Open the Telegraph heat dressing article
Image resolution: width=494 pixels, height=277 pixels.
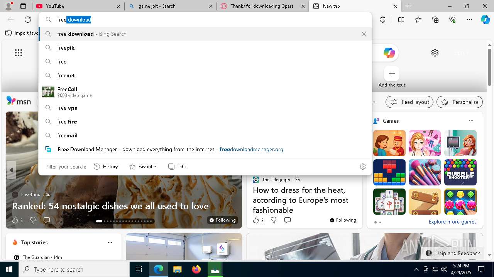coord(301,200)
